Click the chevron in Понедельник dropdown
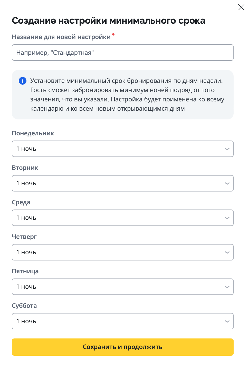This screenshot has width=249, height=366. click(x=227, y=149)
